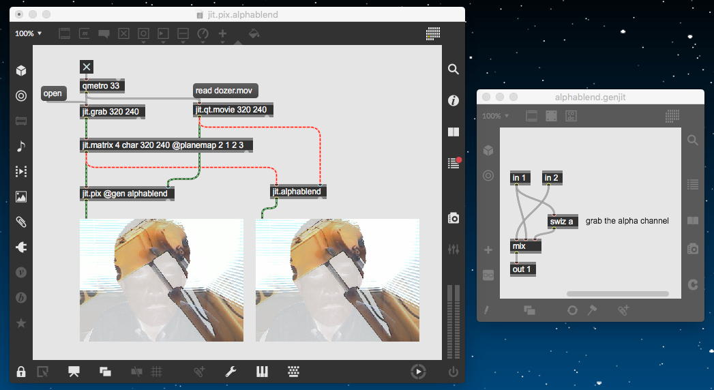Click the grab the alpha channel comment
The width and height of the screenshot is (714, 390).
coord(627,221)
